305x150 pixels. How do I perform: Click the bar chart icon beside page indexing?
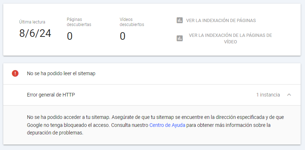pos(180,20)
